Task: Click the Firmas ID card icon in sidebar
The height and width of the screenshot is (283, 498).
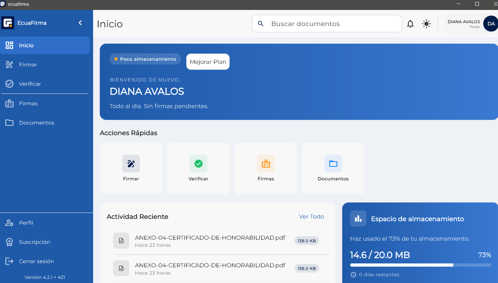Action: tap(9, 103)
